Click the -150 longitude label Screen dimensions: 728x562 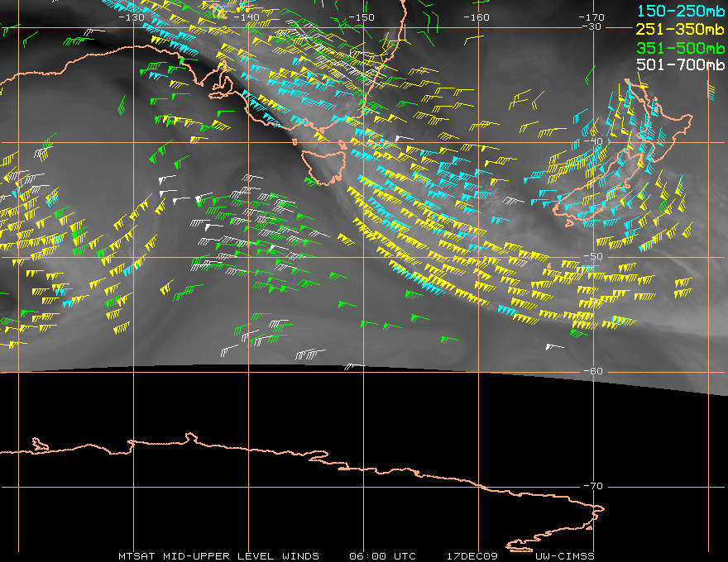coord(362,17)
